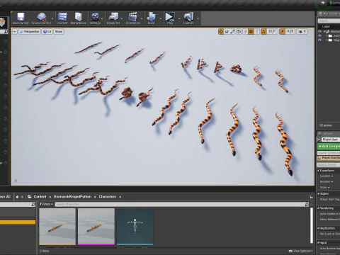Click the Play button icon
This screenshot has height=255, width=340.
170,17
